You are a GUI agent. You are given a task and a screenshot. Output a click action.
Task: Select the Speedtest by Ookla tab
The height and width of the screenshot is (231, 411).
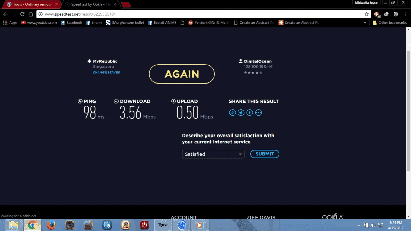click(x=90, y=4)
